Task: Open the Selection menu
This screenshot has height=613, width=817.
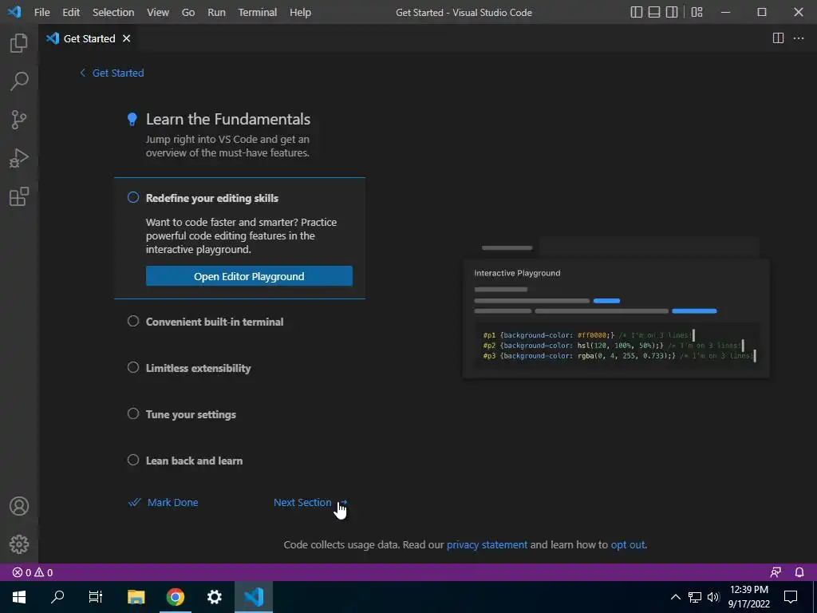Action: pyautogui.click(x=113, y=12)
